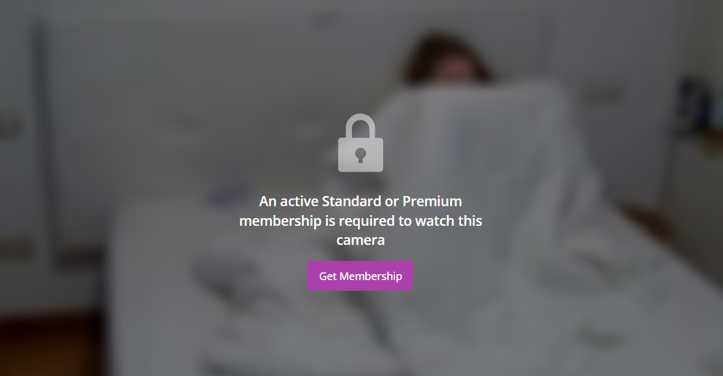Click the membership required message
Screen dimensions: 723x376
tap(360, 220)
